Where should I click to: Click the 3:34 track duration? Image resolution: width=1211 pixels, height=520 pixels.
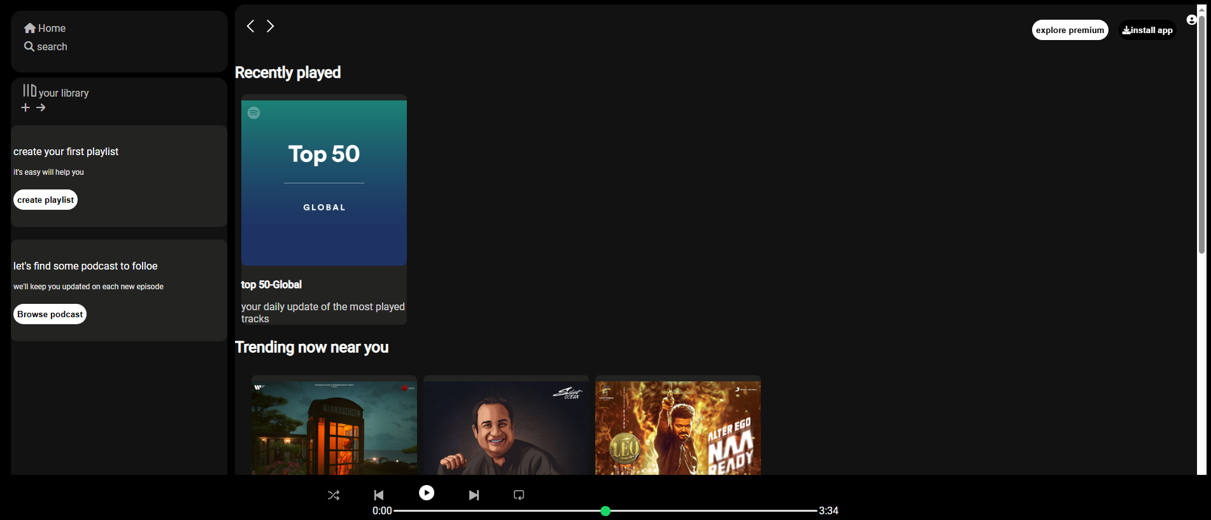828,511
